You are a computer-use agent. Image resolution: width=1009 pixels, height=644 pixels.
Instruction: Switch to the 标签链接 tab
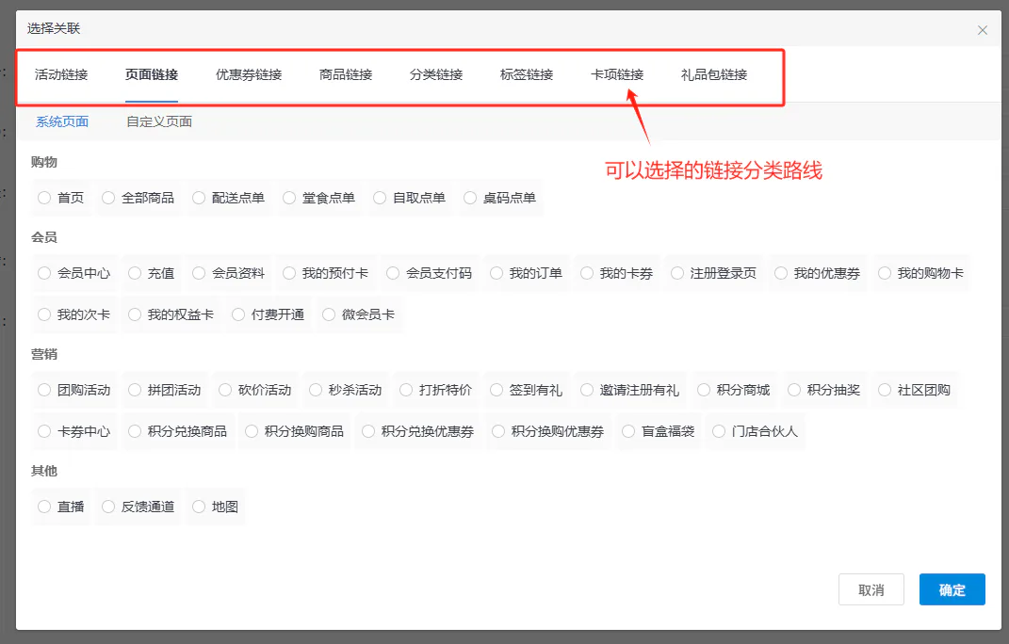coord(527,74)
